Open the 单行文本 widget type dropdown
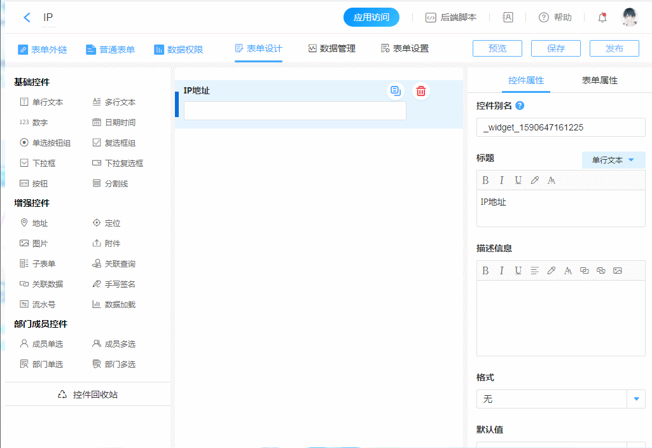Image resolution: width=652 pixels, height=448 pixels. tap(613, 160)
